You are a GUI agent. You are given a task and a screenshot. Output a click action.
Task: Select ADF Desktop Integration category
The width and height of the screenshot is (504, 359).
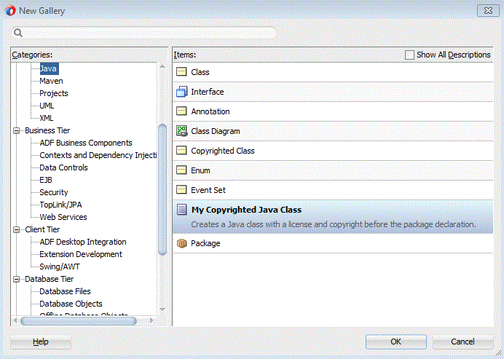coord(83,242)
